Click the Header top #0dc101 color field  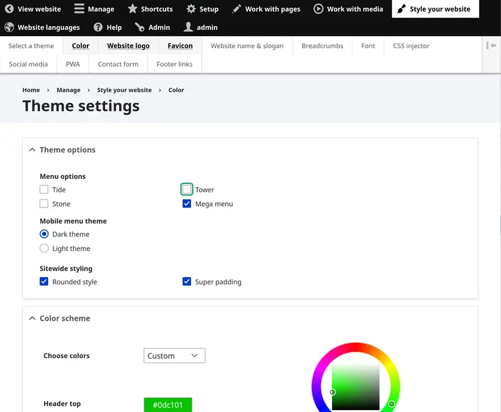coord(168,405)
